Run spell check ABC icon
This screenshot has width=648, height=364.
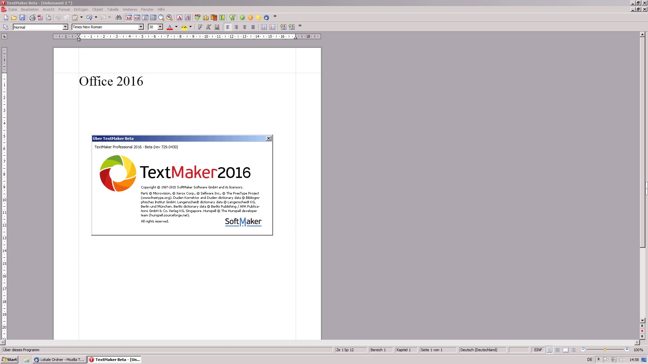click(x=197, y=18)
